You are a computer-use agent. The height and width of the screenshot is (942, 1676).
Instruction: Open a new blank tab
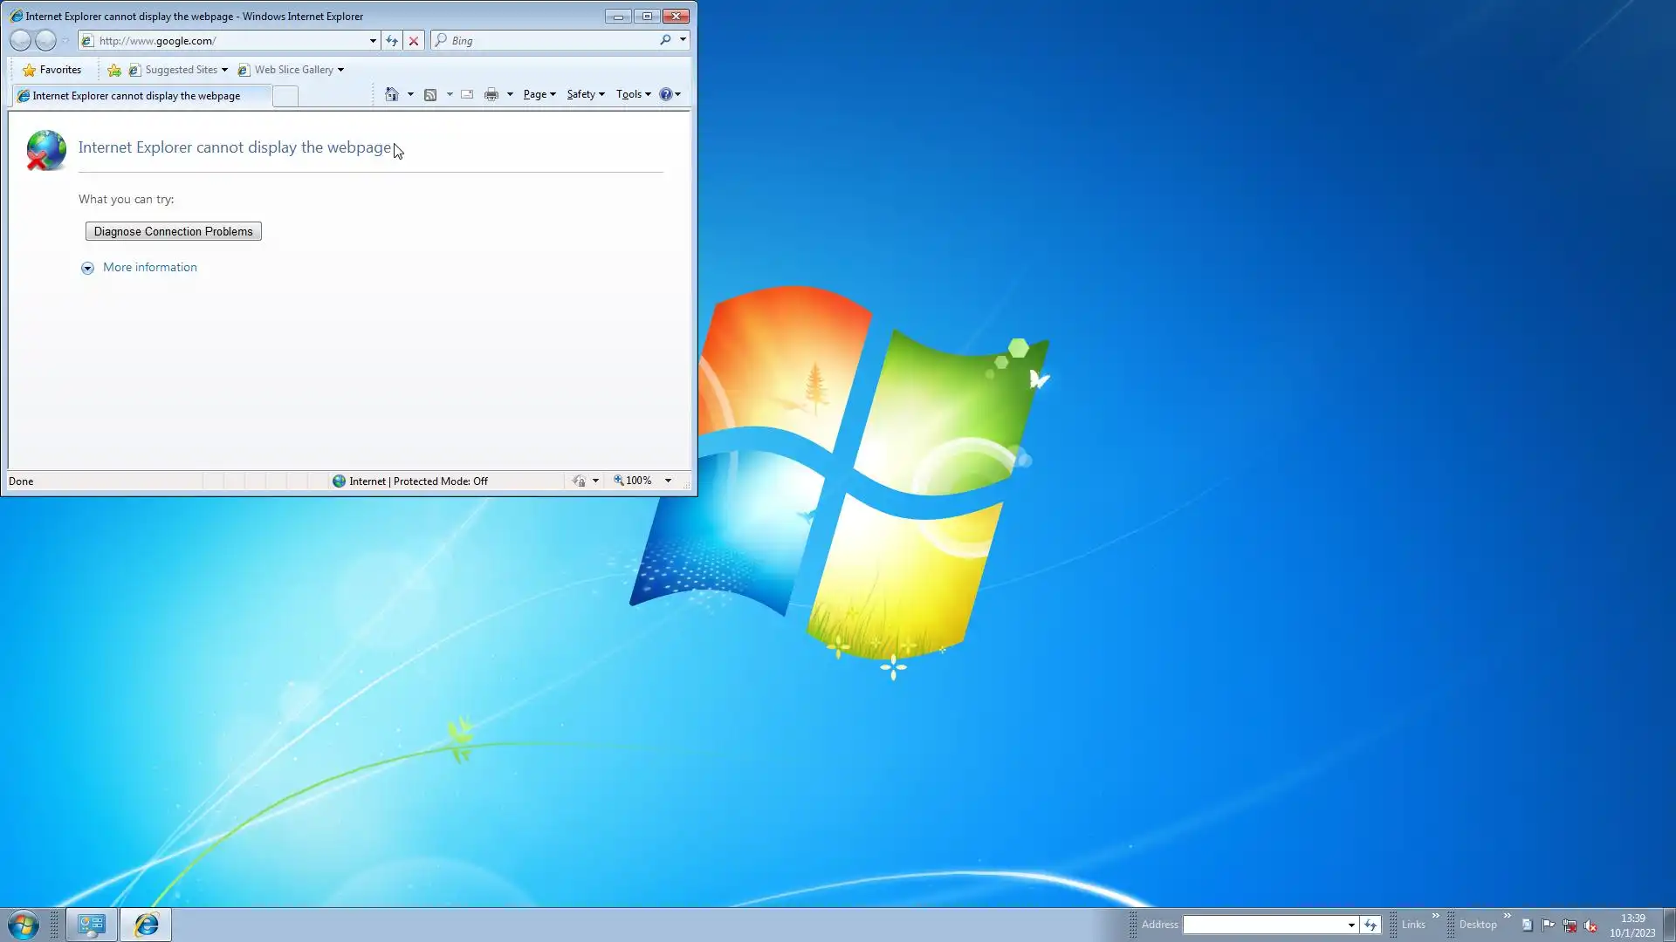pos(285,96)
